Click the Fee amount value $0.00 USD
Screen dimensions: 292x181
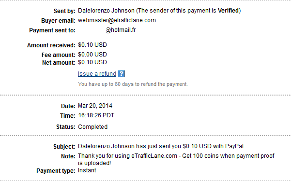(92, 55)
